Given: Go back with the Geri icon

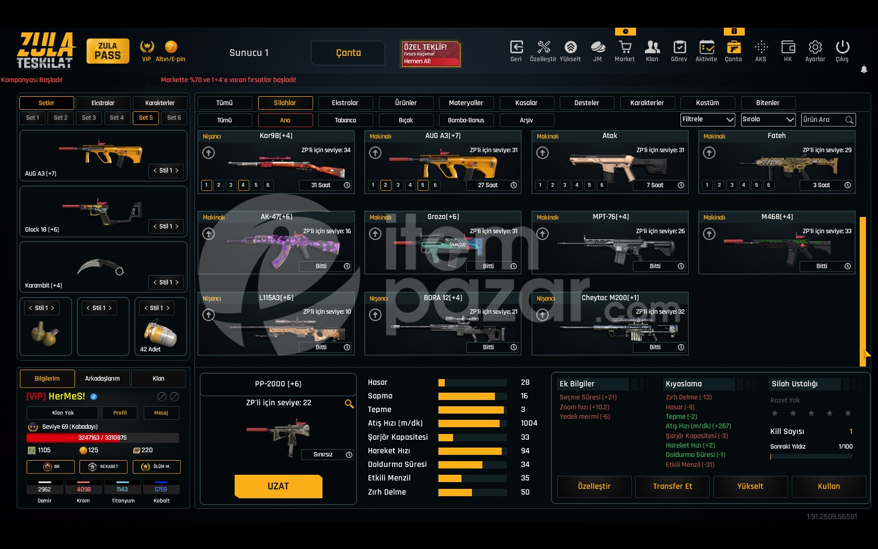Looking at the screenshot, I should click(x=516, y=47).
